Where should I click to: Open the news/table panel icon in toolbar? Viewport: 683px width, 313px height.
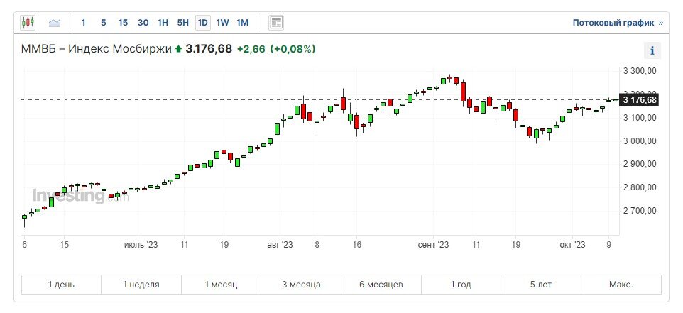[276, 22]
